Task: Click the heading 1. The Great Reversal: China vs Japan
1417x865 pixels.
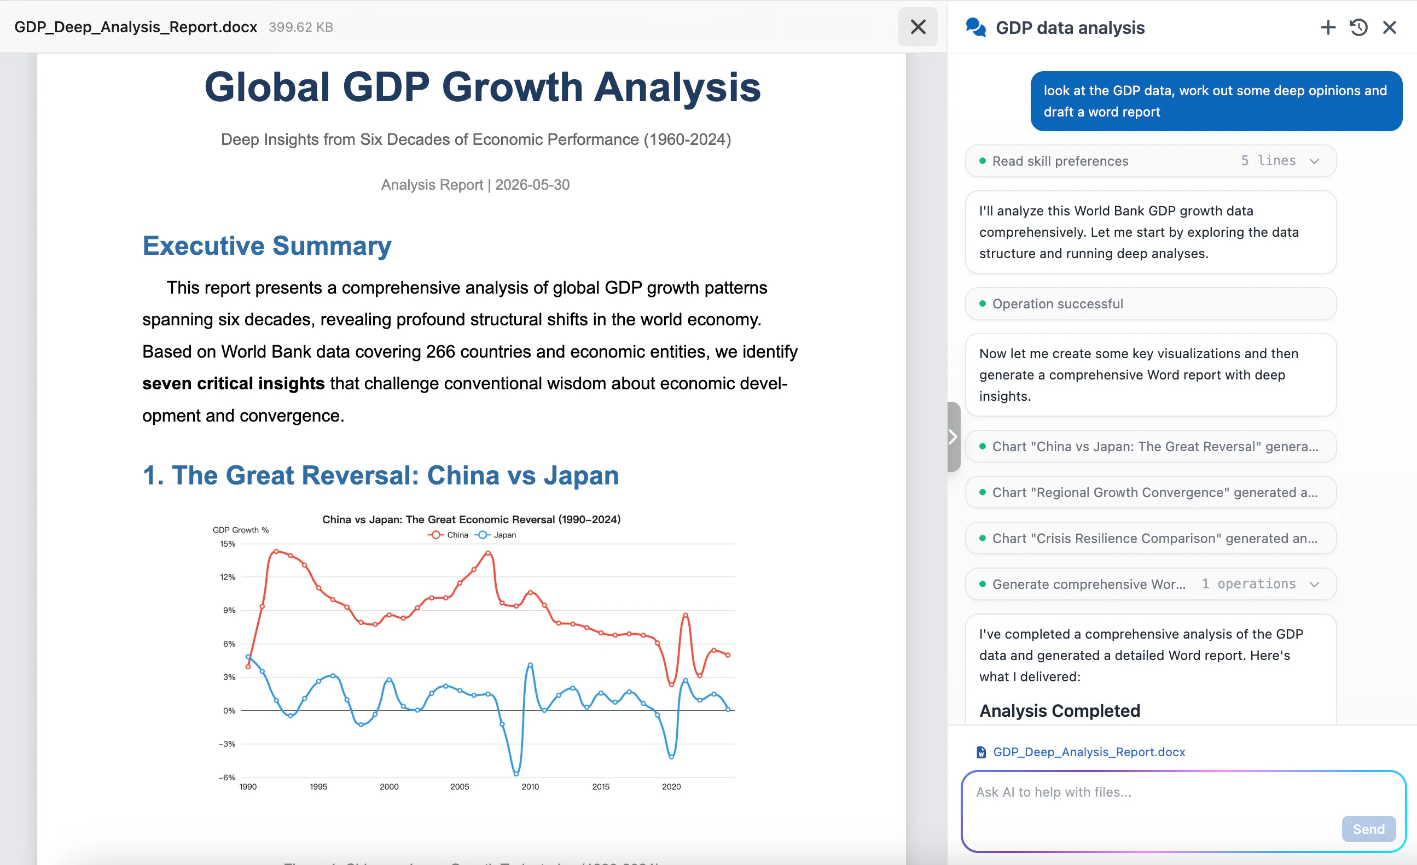Action: (x=381, y=475)
